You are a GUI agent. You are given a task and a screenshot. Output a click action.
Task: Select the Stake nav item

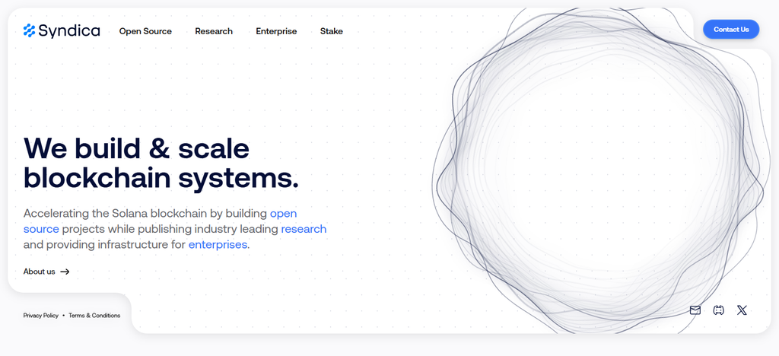pos(332,31)
